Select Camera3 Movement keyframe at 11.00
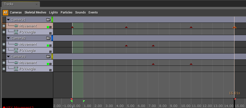 click(x=191, y=64)
